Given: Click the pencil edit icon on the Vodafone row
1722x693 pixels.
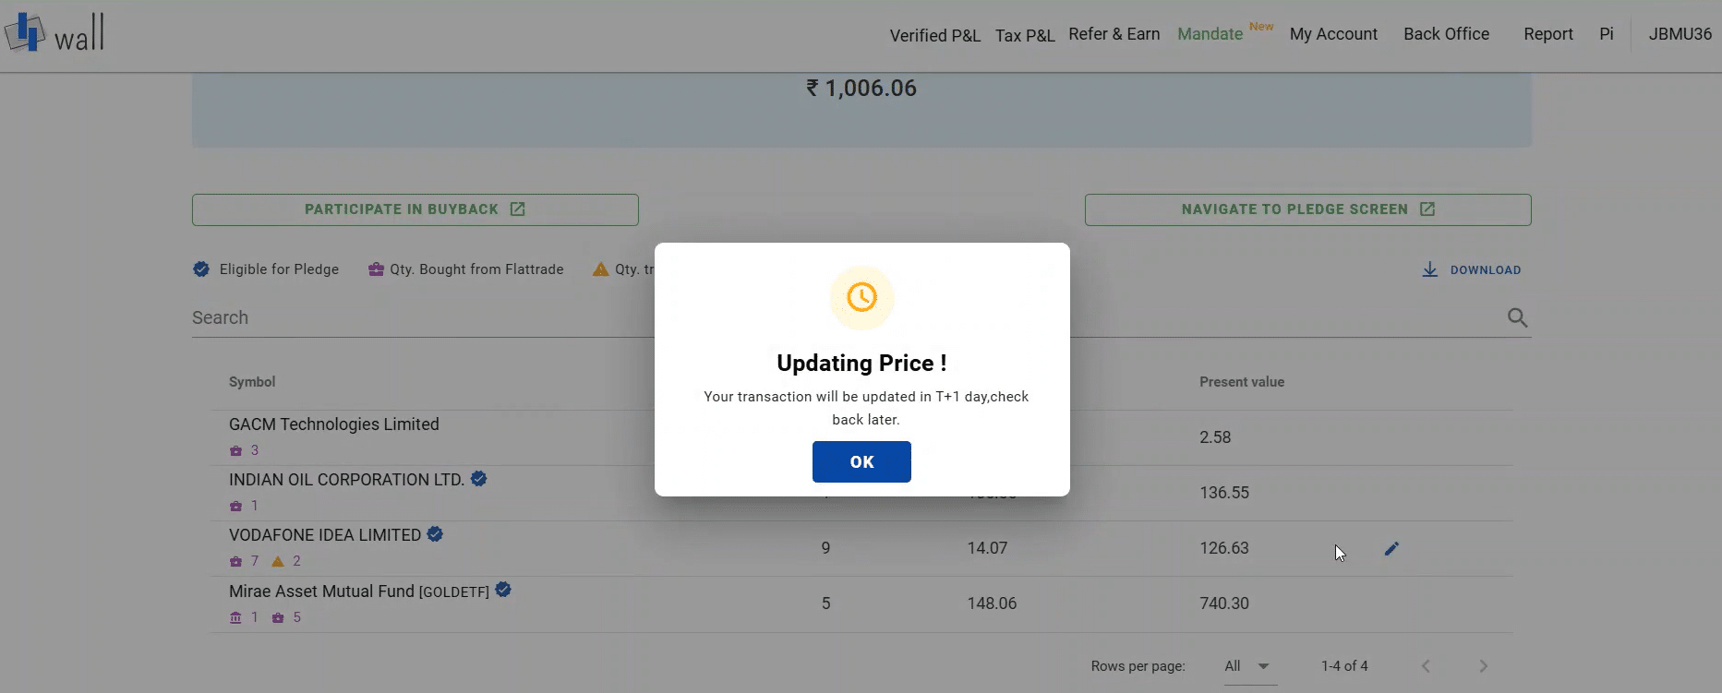Looking at the screenshot, I should pos(1391,549).
